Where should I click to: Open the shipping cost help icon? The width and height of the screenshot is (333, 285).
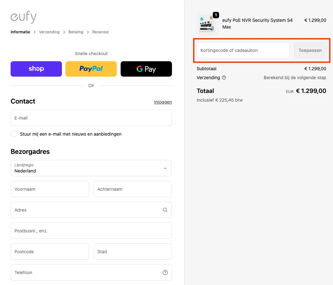(224, 78)
